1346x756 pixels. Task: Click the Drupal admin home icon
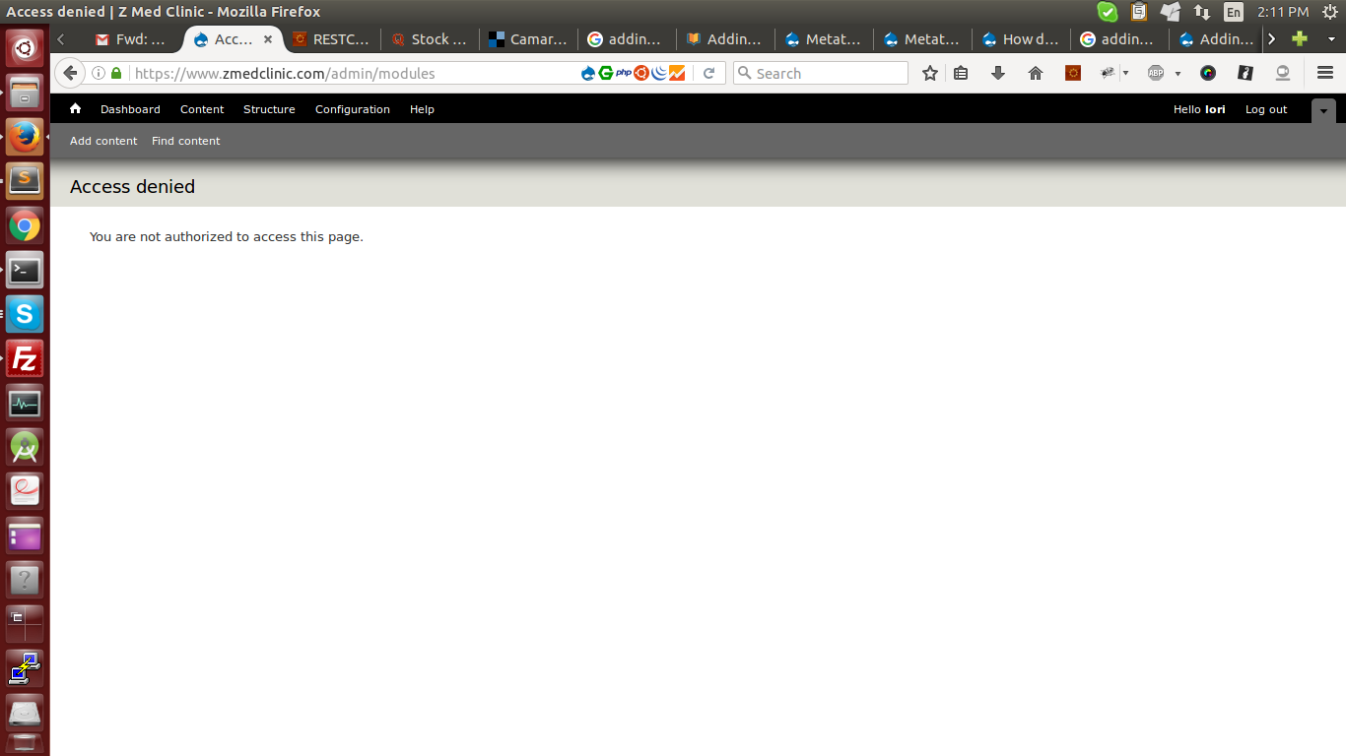tap(75, 109)
